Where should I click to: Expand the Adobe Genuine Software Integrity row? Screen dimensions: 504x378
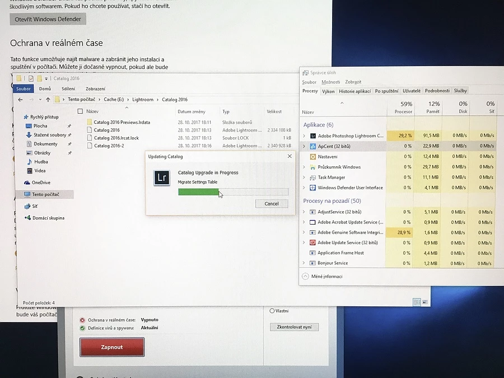click(304, 232)
